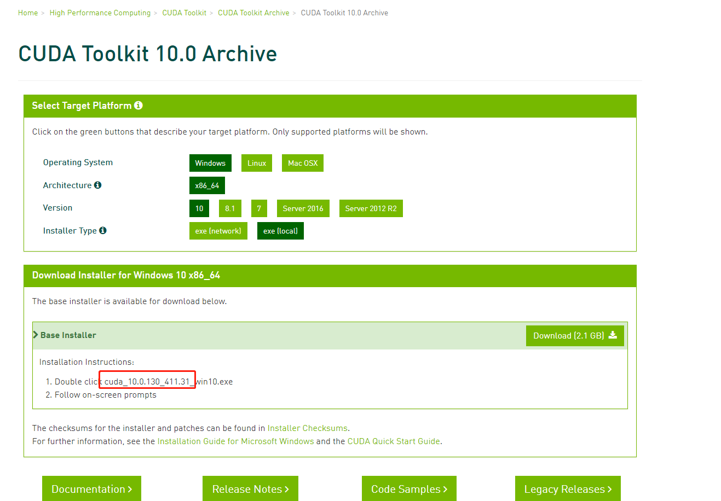Choose Windows version 10

click(x=199, y=208)
